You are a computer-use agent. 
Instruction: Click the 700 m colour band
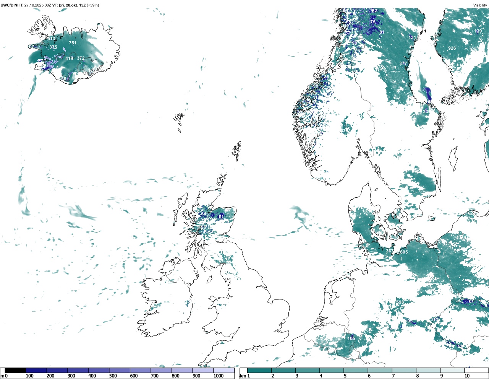point(161,370)
